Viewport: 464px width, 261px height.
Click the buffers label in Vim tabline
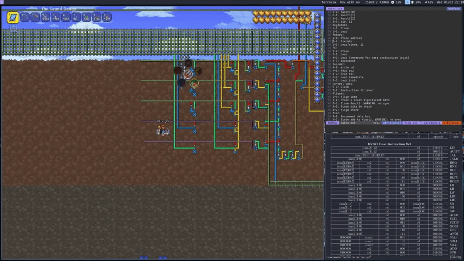[x=454, y=8]
